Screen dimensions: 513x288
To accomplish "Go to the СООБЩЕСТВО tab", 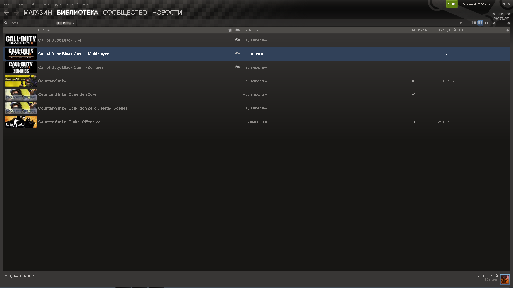I will click(x=125, y=13).
